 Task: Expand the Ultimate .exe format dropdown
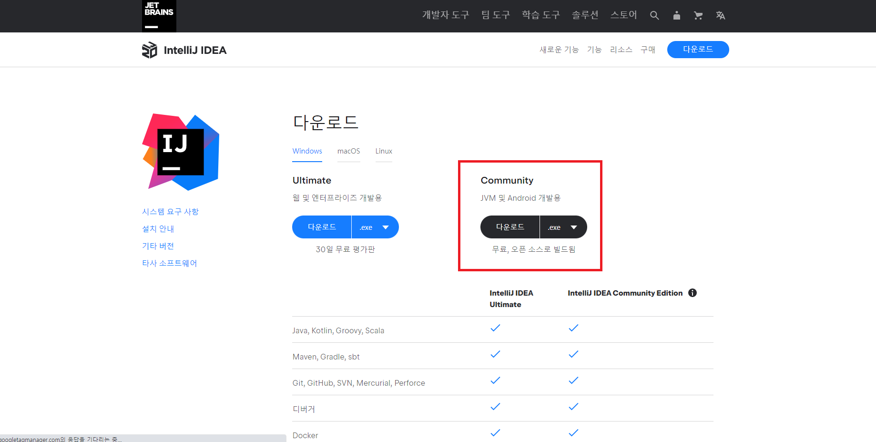(375, 227)
